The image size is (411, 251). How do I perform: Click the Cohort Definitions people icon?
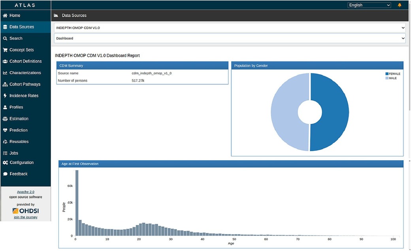coord(5,61)
